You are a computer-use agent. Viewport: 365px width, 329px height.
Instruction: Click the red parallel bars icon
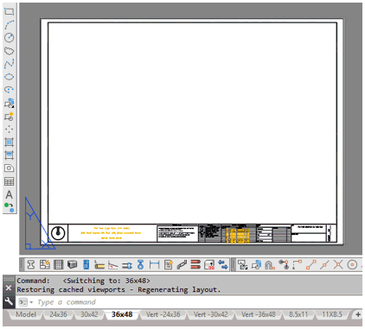[x=195, y=264]
